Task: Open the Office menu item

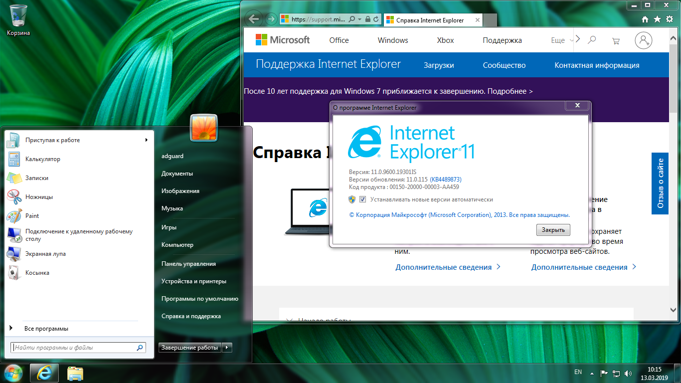Action: coord(339,40)
